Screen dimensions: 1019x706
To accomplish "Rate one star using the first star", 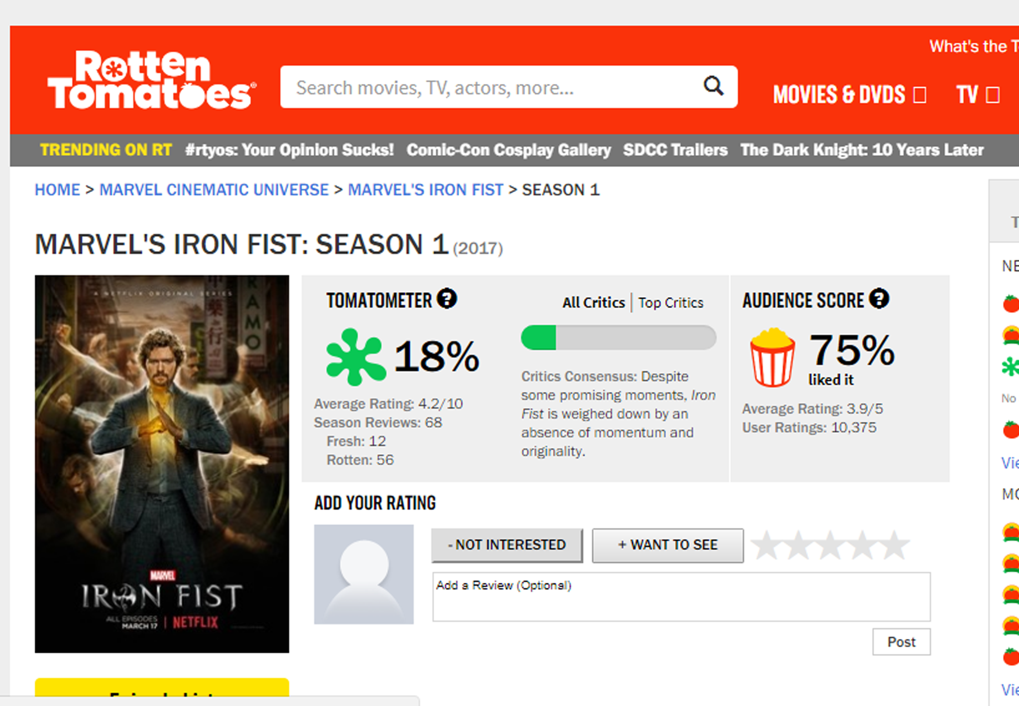I will (x=767, y=545).
